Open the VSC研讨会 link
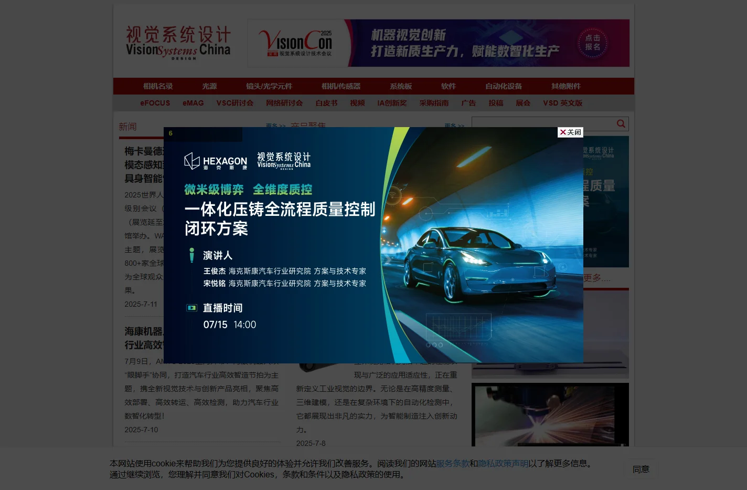The height and width of the screenshot is (490, 747). click(x=235, y=103)
